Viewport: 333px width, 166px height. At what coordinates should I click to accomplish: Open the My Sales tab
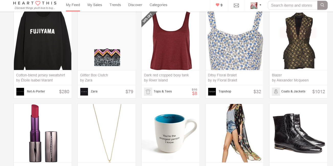pos(95,5)
